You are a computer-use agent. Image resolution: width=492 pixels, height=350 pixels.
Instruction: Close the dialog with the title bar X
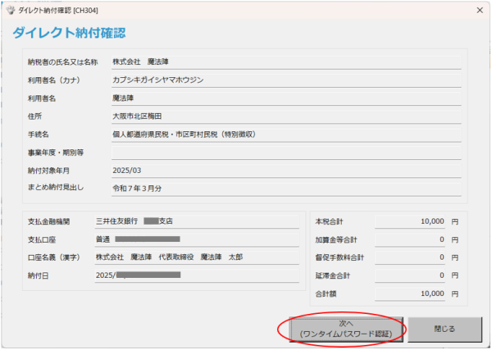click(479, 10)
